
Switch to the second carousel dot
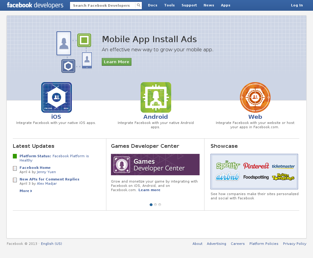(x=155, y=205)
